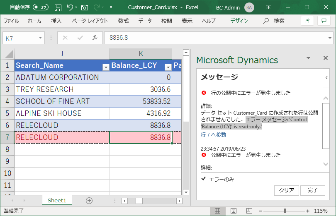Switch to the ホーム ribbon tab
Viewport: 336px width, 216px height.
click(34, 21)
